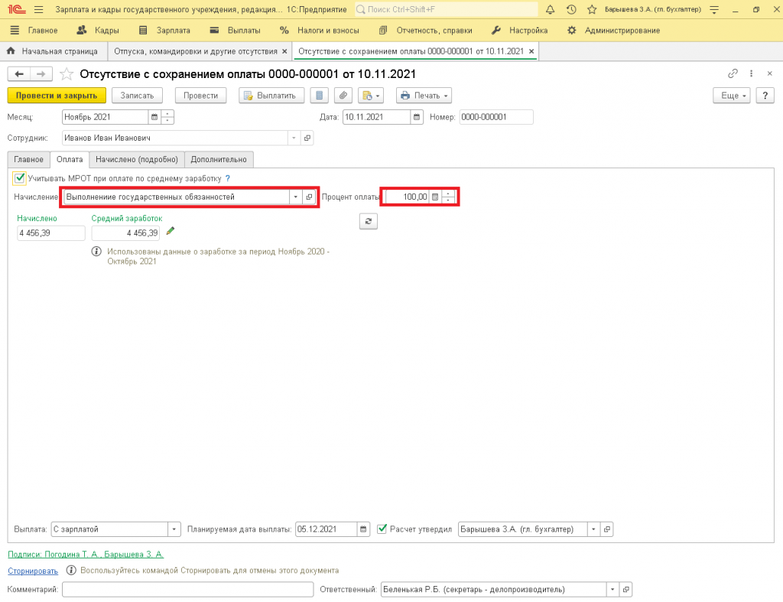The image size is (783, 602).
Task: Open the Еще menu
Action: click(730, 96)
